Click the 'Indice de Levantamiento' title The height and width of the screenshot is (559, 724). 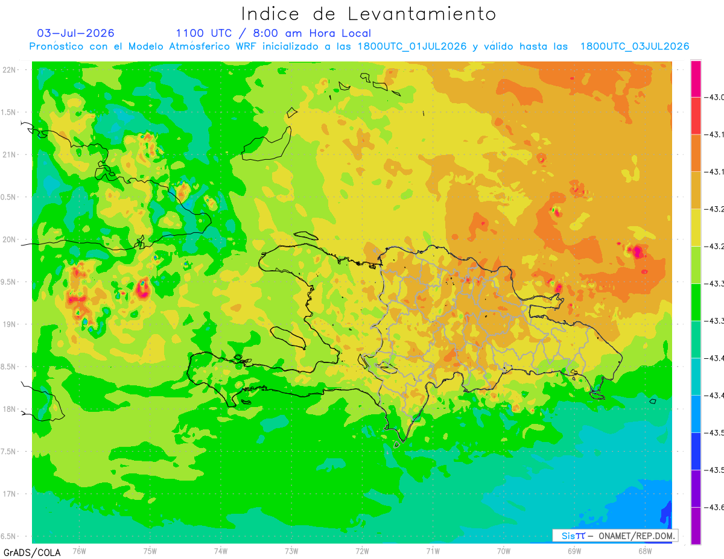(369, 14)
